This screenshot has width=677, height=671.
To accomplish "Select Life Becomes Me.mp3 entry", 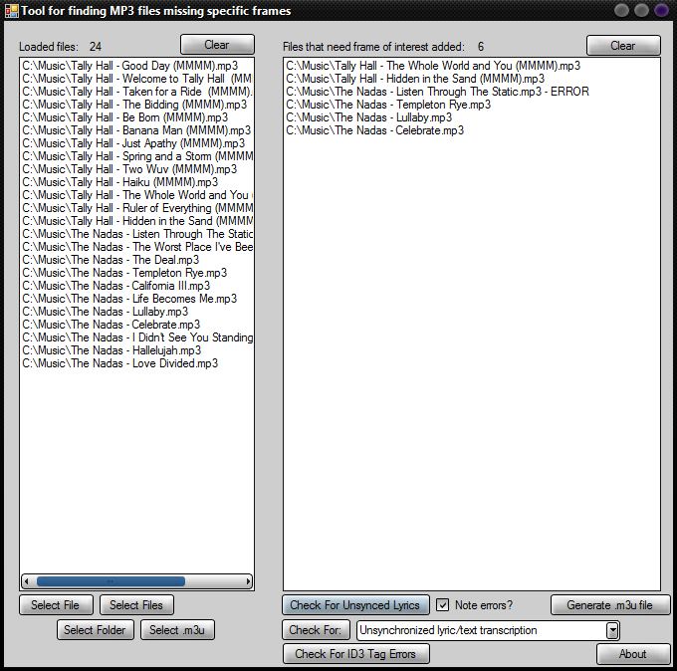I will click(129, 299).
